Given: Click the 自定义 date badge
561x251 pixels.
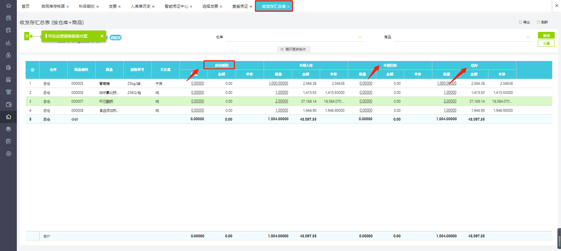Looking at the screenshot, I should pyautogui.click(x=116, y=38).
